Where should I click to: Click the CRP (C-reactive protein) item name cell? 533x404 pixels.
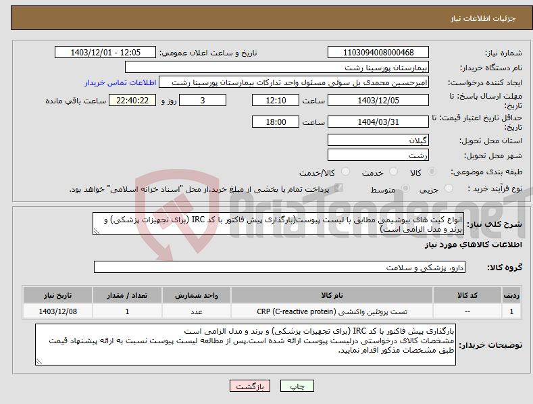pos(332,311)
